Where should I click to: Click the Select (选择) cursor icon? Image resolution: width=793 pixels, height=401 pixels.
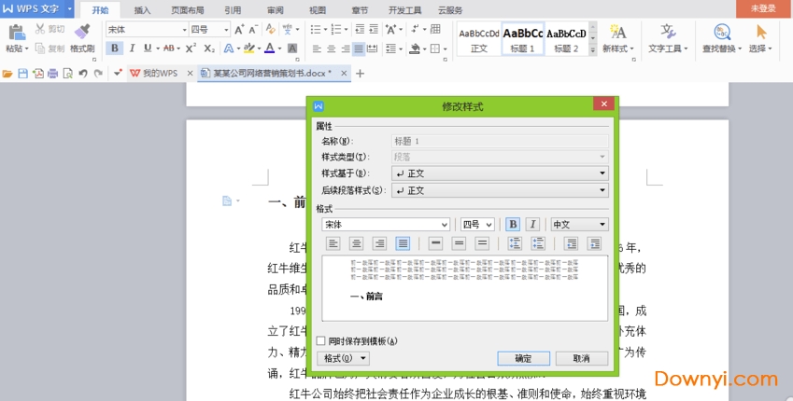coord(760,32)
